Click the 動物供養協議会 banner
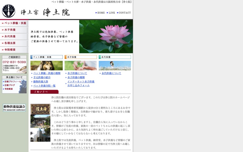The image size is (243, 152). tap(14, 108)
